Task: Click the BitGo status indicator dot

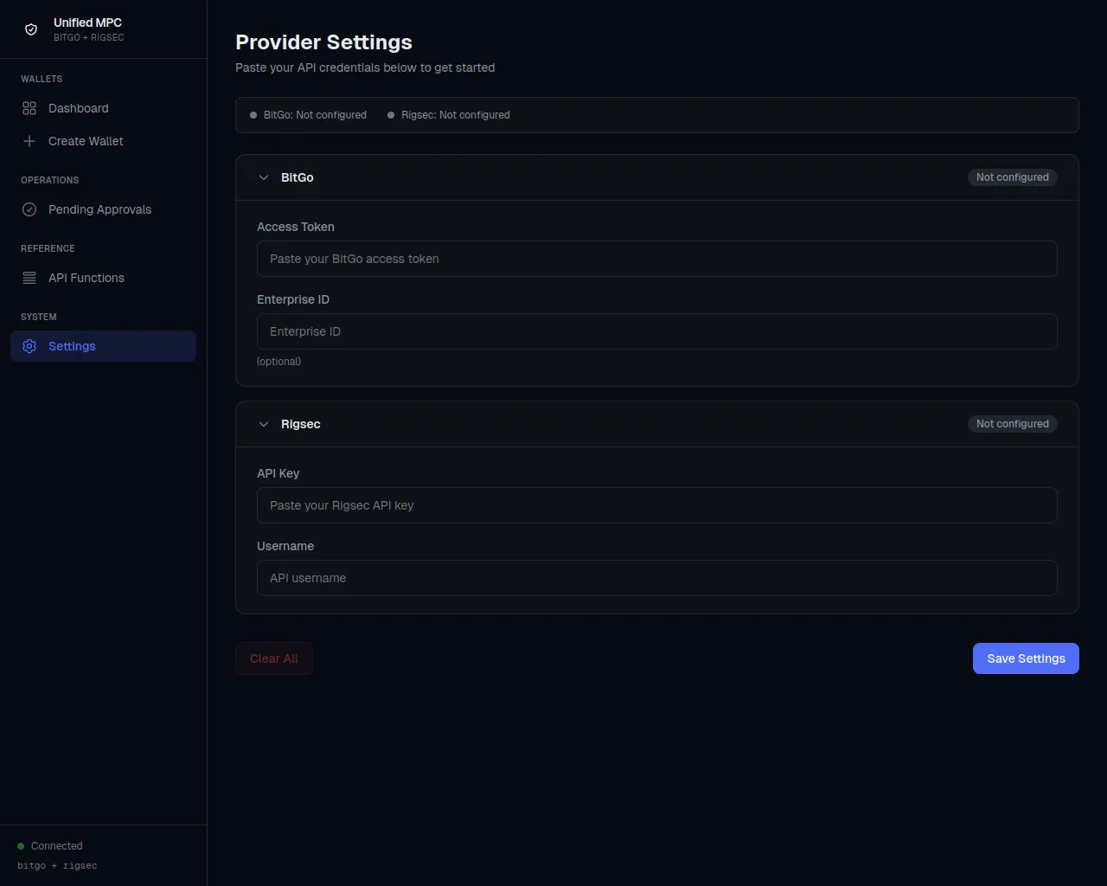Action: pos(253,115)
